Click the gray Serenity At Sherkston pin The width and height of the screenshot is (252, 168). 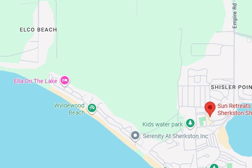[135, 136]
